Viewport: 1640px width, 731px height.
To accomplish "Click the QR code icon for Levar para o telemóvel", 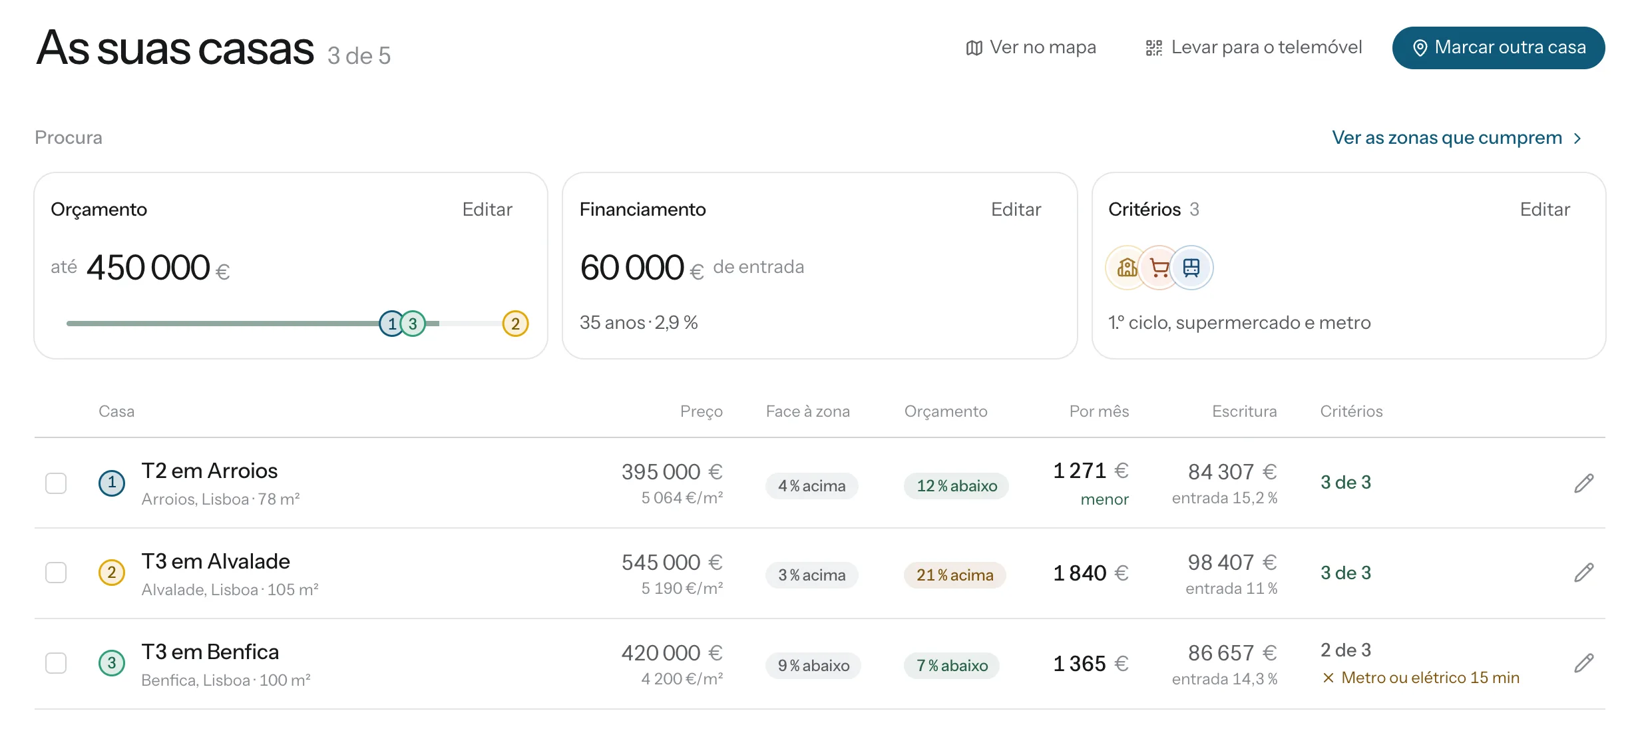I will [x=1153, y=48].
